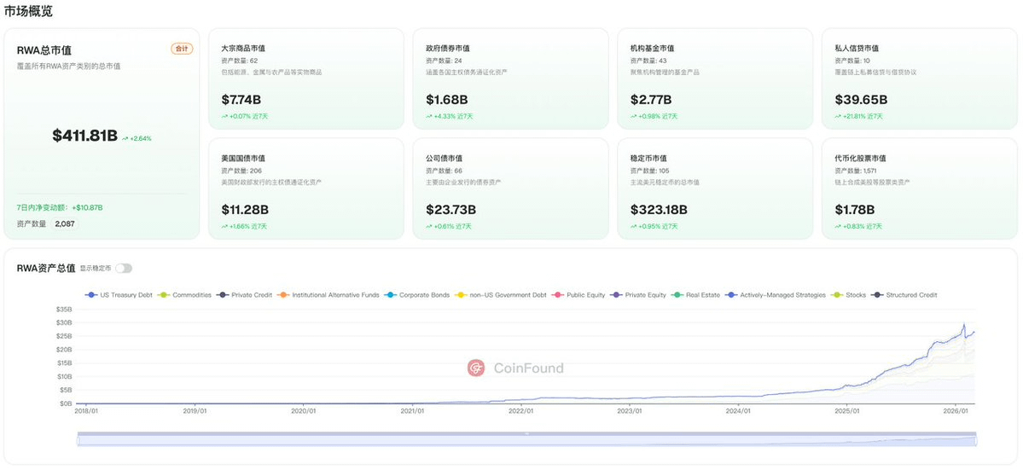The height and width of the screenshot is (470, 1023).
Task: Open the 大宗商品市值 card
Action: click(x=306, y=78)
